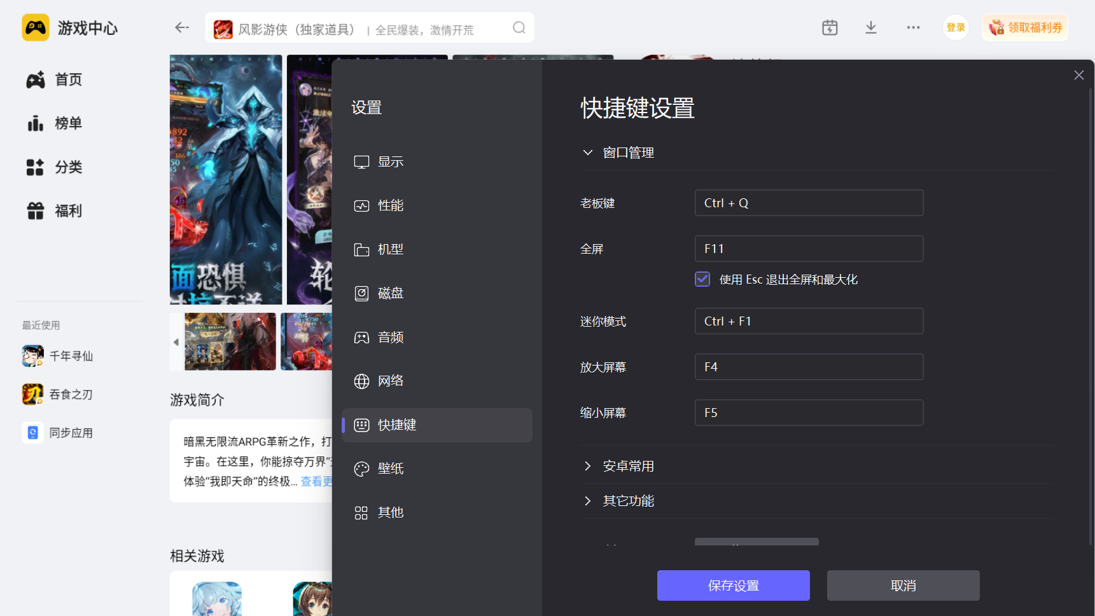Click the 游戏中心 gamepad logo icon
The height and width of the screenshot is (616, 1095).
coord(36,27)
